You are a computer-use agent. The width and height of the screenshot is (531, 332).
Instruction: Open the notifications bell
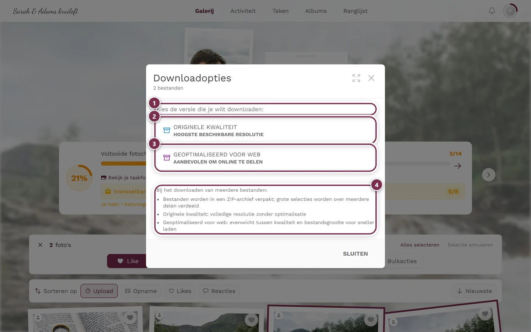point(492,11)
